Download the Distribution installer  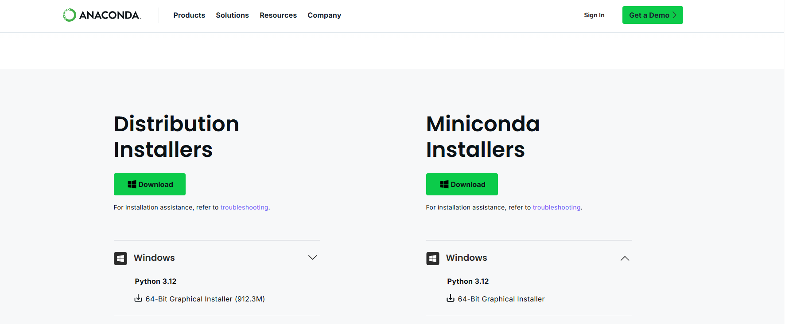pyautogui.click(x=150, y=184)
